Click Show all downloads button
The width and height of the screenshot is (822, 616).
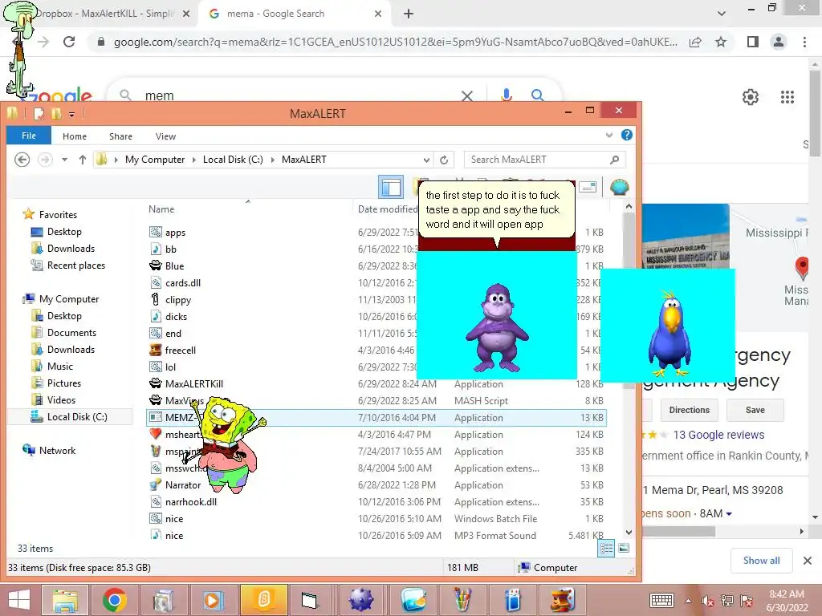[x=761, y=561]
